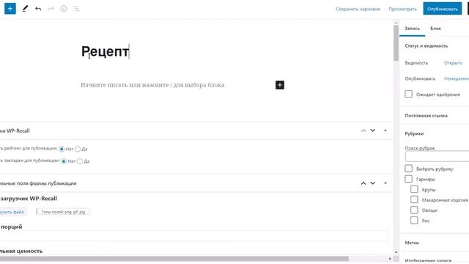Click the horizontal scrollbar at bottom
Screen dimensions: 469x264
(174, 258)
